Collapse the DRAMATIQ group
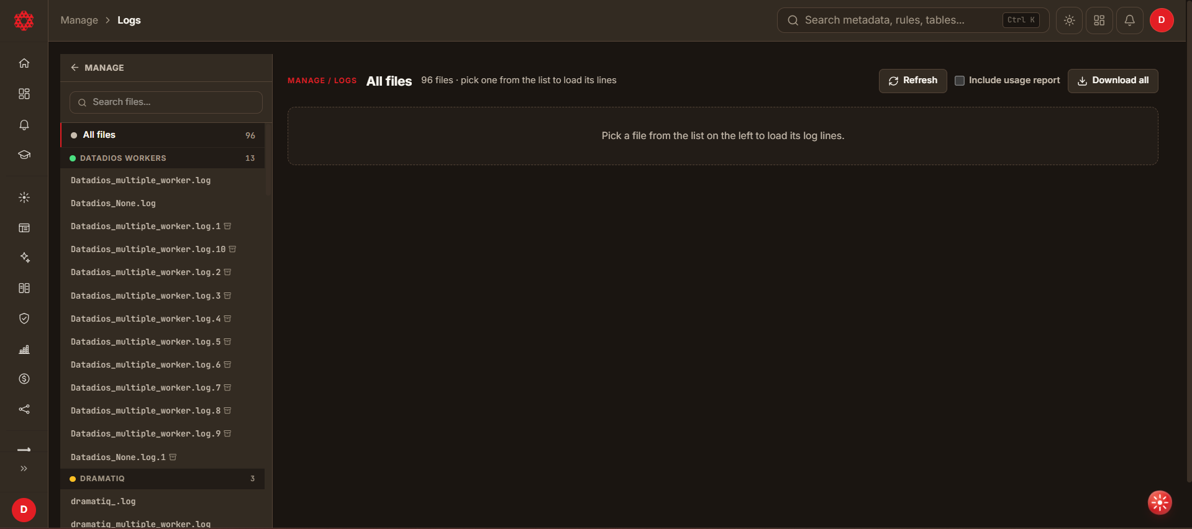Screen dimensions: 1192x529 coord(163,479)
